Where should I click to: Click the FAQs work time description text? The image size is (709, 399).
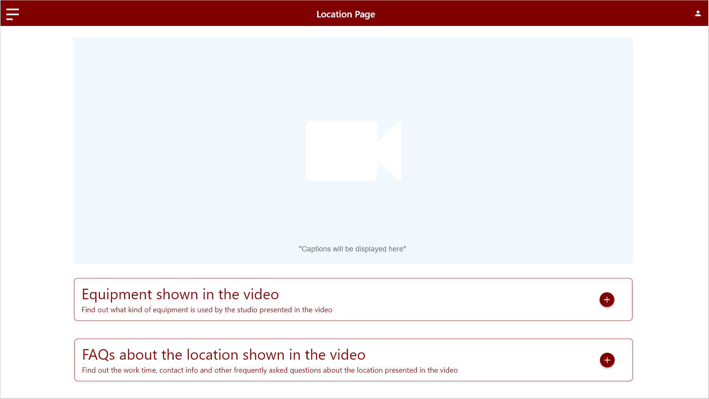[269, 370]
